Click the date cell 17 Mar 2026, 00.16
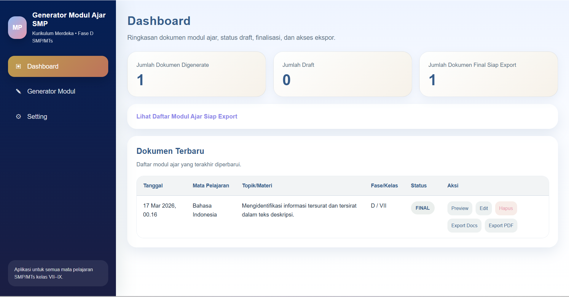This screenshot has height=297, width=569. tap(160, 210)
